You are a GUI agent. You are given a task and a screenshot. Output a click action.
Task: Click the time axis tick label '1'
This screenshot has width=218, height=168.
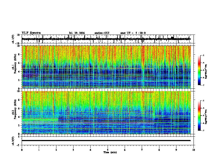click(x=39, y=150)
